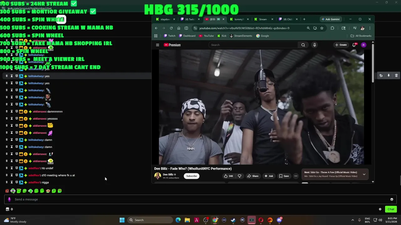The image size is (401, 225).
Task: Open Twitch bookmark
Action: [169, 36]
